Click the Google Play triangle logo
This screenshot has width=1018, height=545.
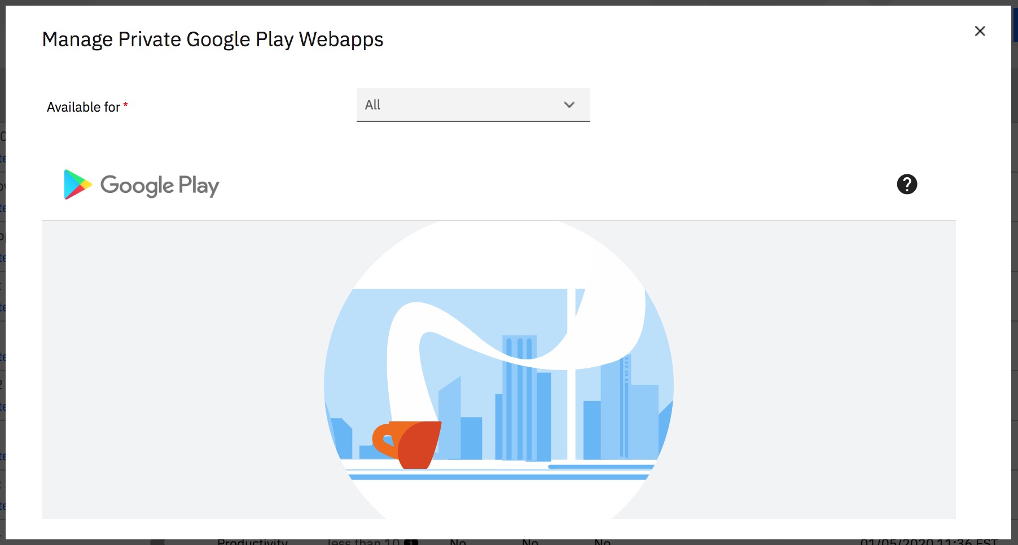pyautogui.click(x=77, y=184)
